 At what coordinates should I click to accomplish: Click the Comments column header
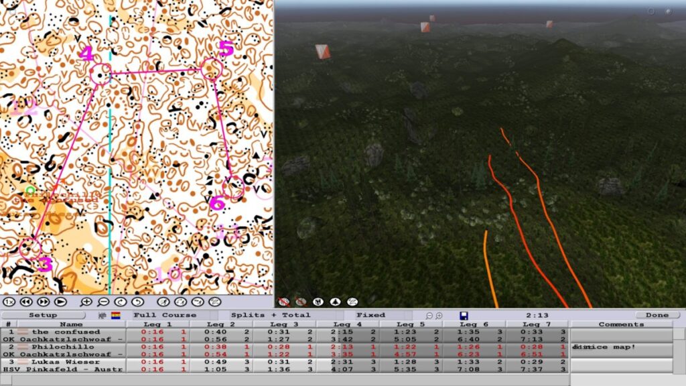pyautogui.click(x=621, y=324)
